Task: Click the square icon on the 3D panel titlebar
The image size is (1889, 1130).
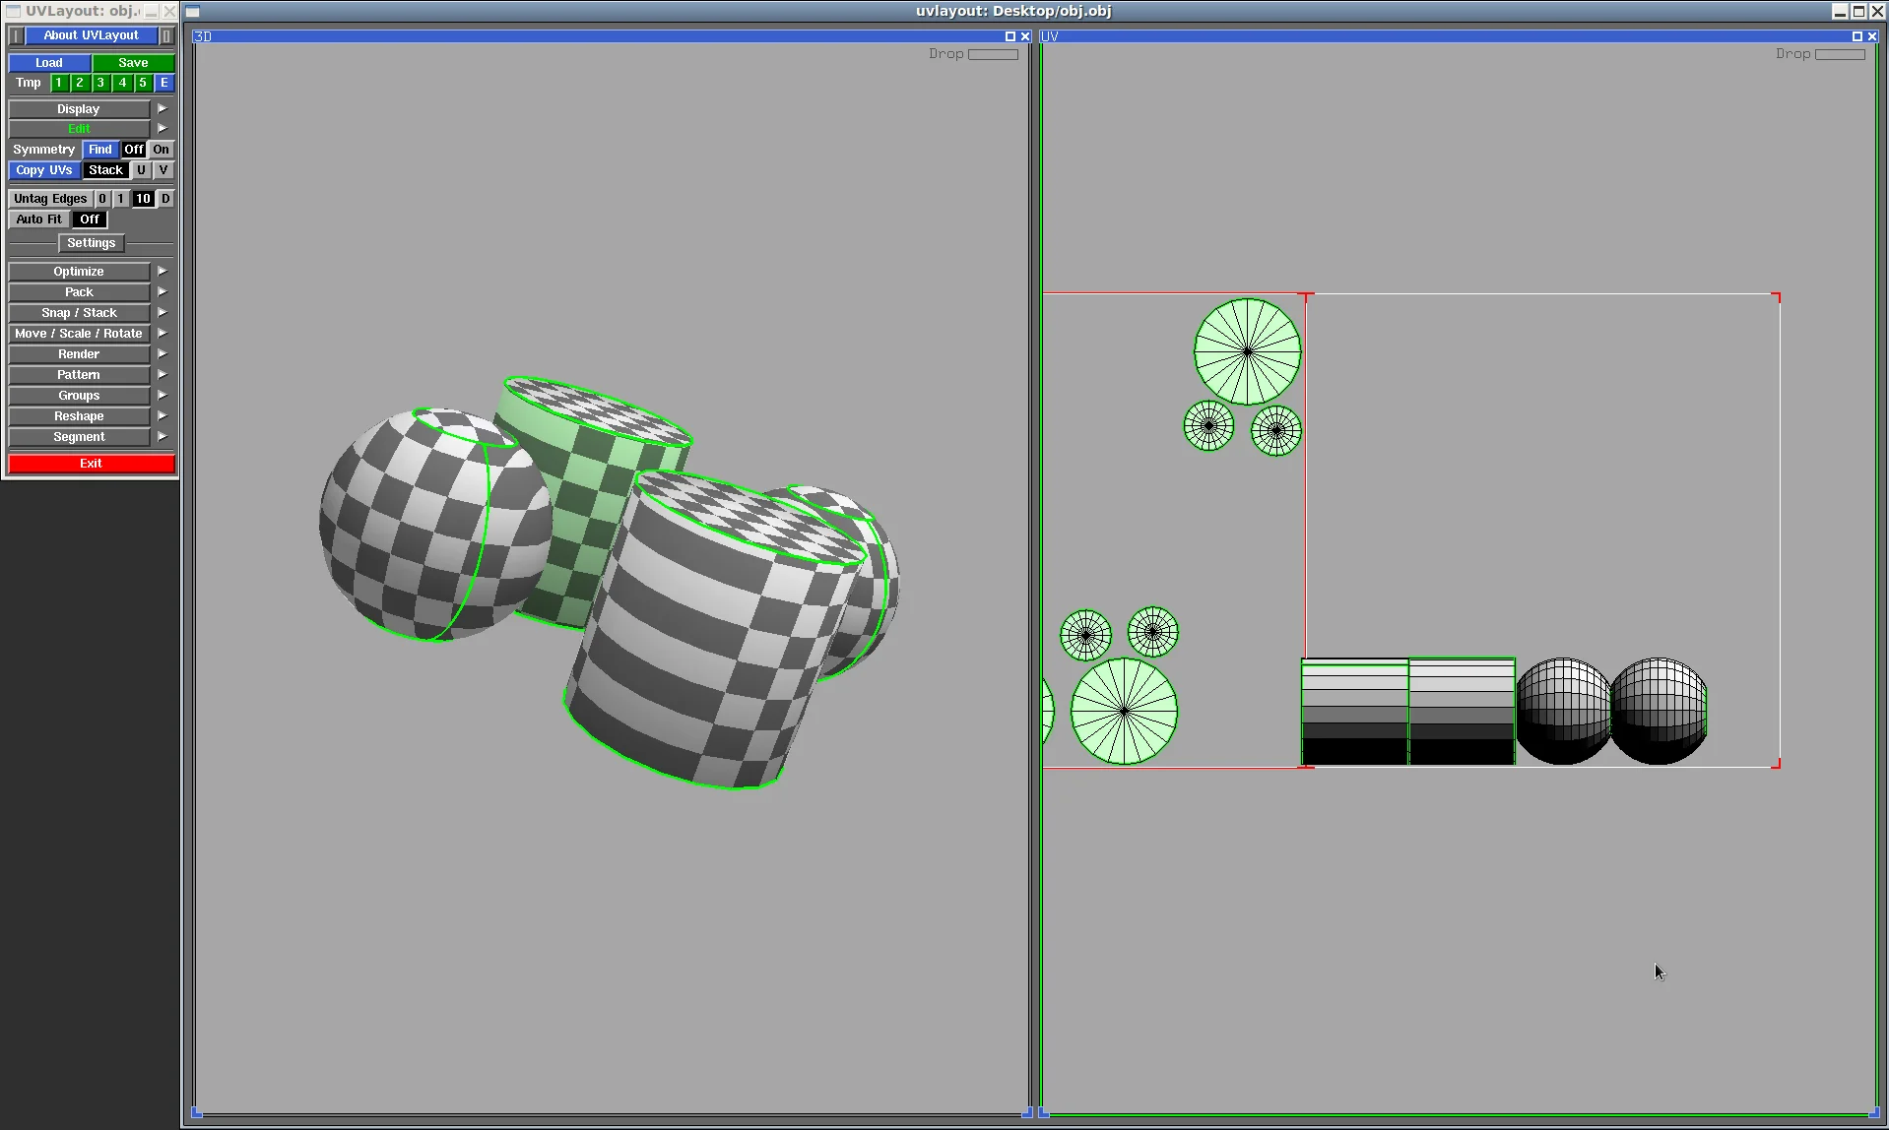Action: [x=1010, y=35]
